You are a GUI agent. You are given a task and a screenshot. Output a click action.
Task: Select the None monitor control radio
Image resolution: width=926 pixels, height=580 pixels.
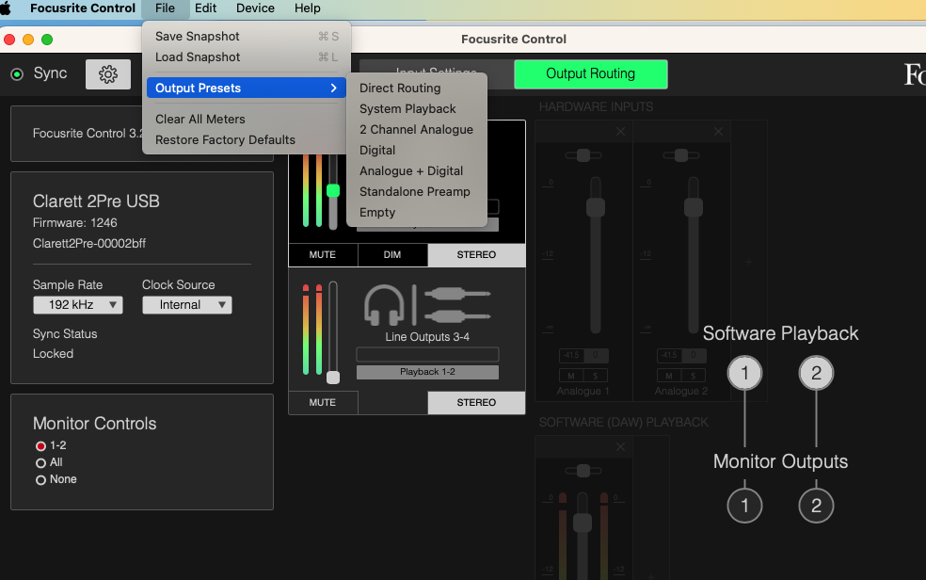(x=40, y=480)
